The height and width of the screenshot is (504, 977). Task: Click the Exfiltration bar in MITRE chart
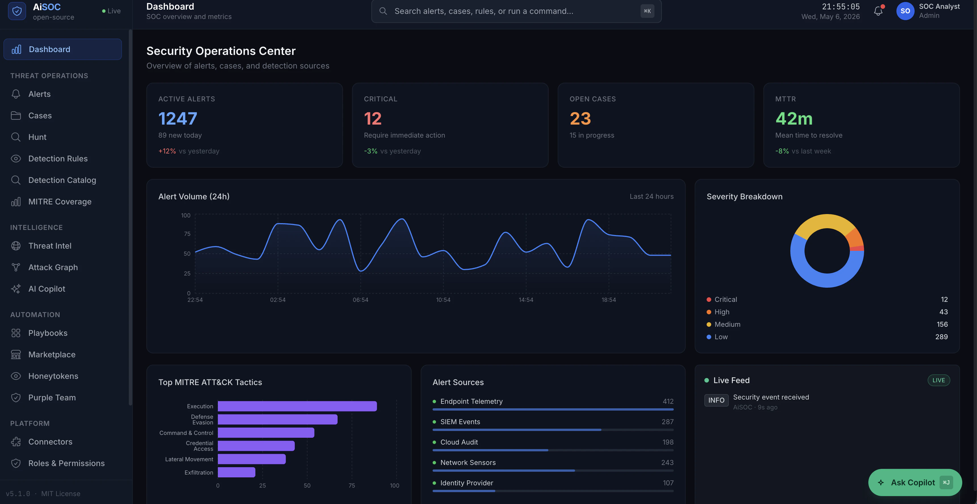click(236, 472)
